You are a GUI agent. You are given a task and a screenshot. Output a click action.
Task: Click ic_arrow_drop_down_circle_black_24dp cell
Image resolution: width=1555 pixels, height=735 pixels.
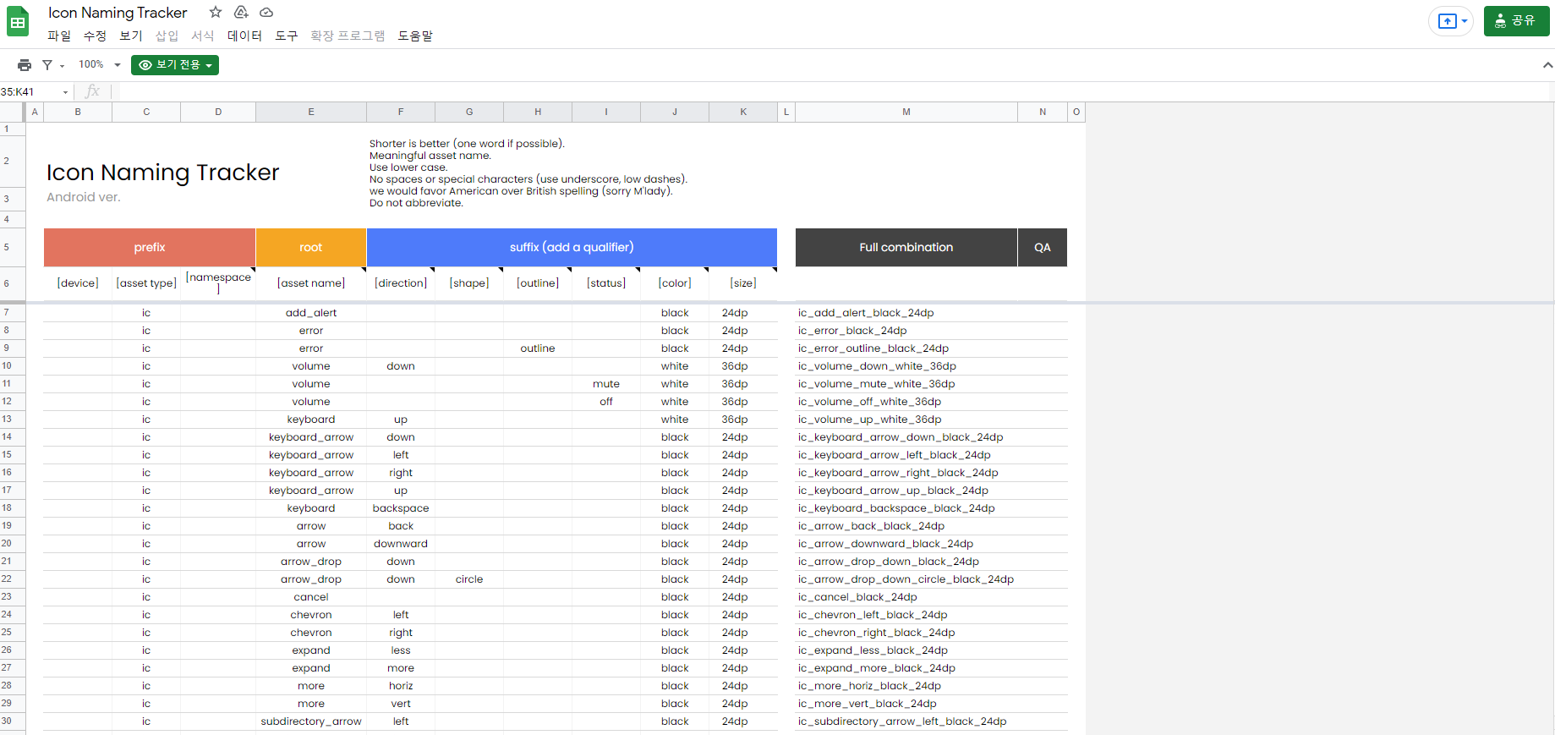coord(906,579)
